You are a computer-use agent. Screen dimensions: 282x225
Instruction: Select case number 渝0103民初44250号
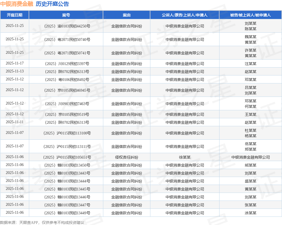click(67, 26)
